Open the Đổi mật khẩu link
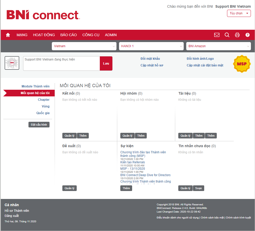Viewport: 255px width, 231px height. point(150,59)
